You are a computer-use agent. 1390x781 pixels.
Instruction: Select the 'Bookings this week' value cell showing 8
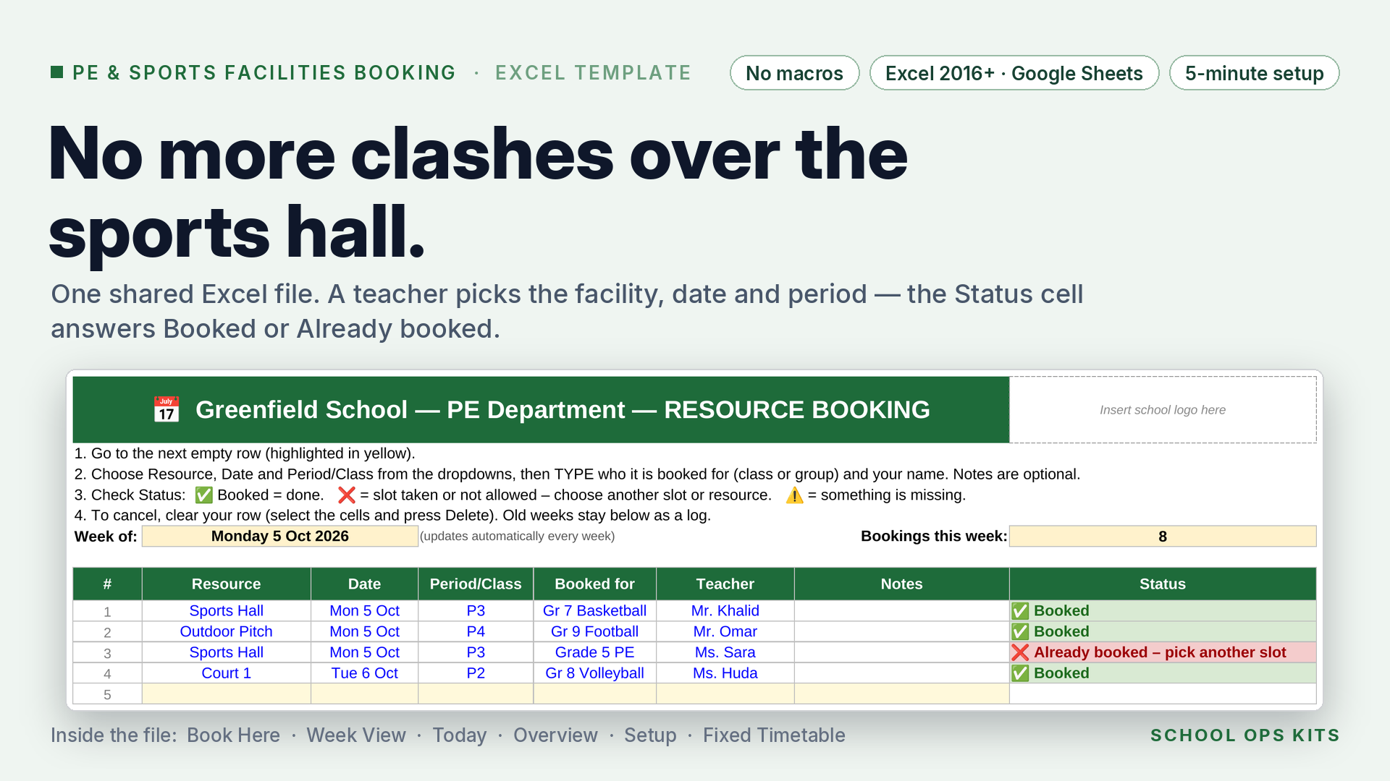pyautogui.click(x=1163, y=536)
